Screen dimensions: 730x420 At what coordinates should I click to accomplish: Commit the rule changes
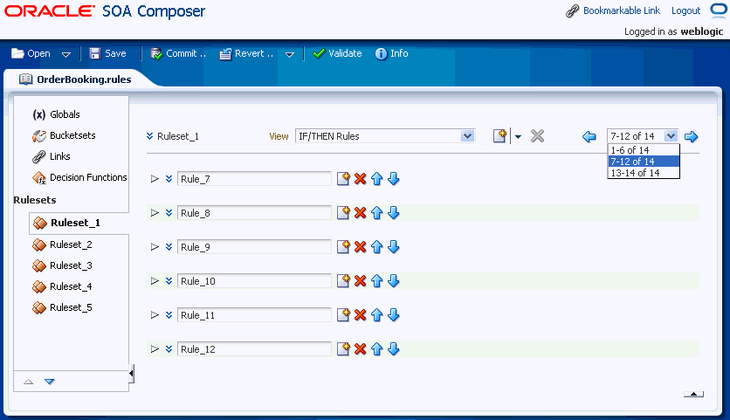click(178, 53)
